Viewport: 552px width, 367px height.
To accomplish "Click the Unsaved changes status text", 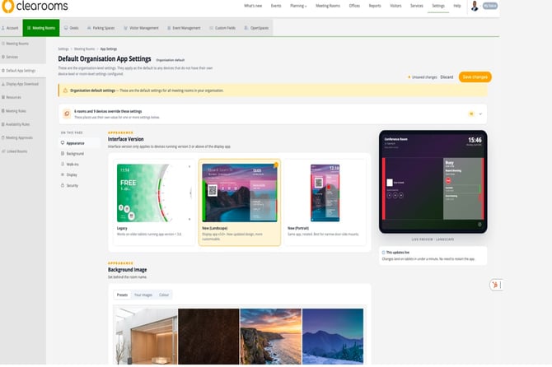I will [423, 77].
